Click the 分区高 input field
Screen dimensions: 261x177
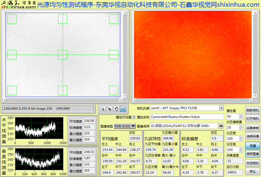tap(233, 150)
